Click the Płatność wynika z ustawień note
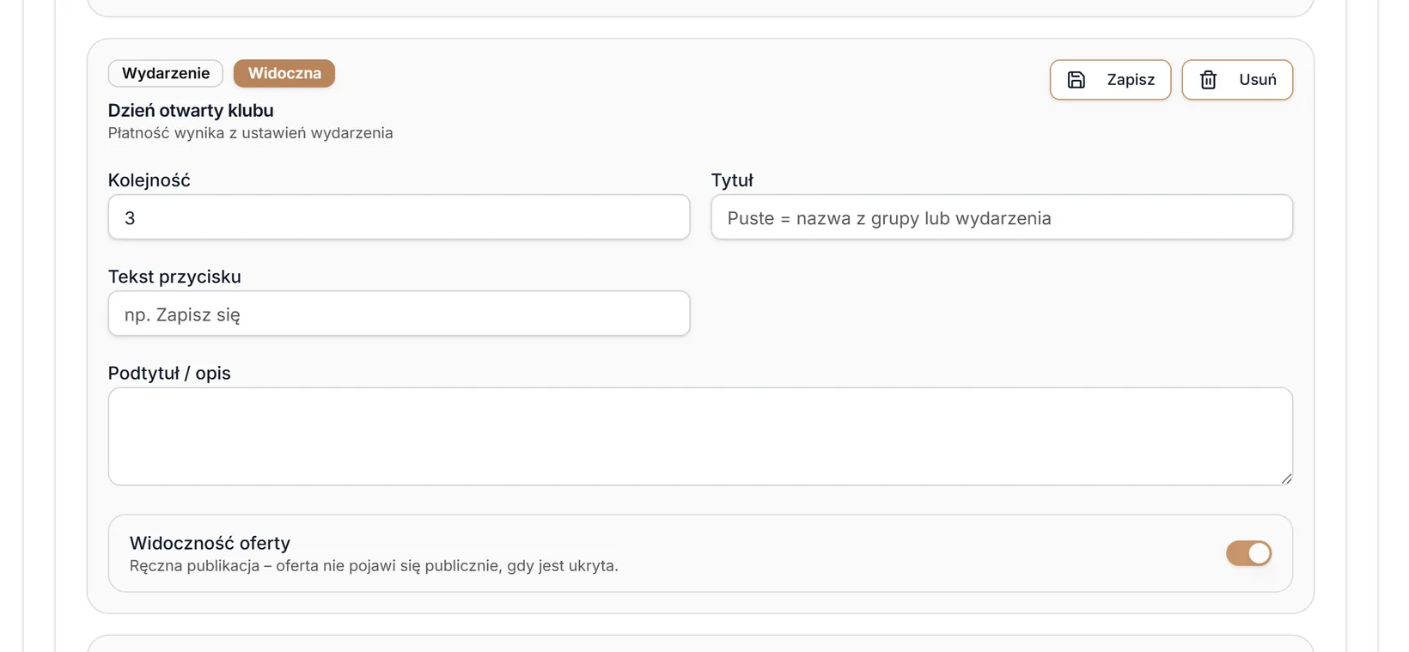The width and height of the screenshot is (1409, 652). pyautogui.click(x=250, y=133)
